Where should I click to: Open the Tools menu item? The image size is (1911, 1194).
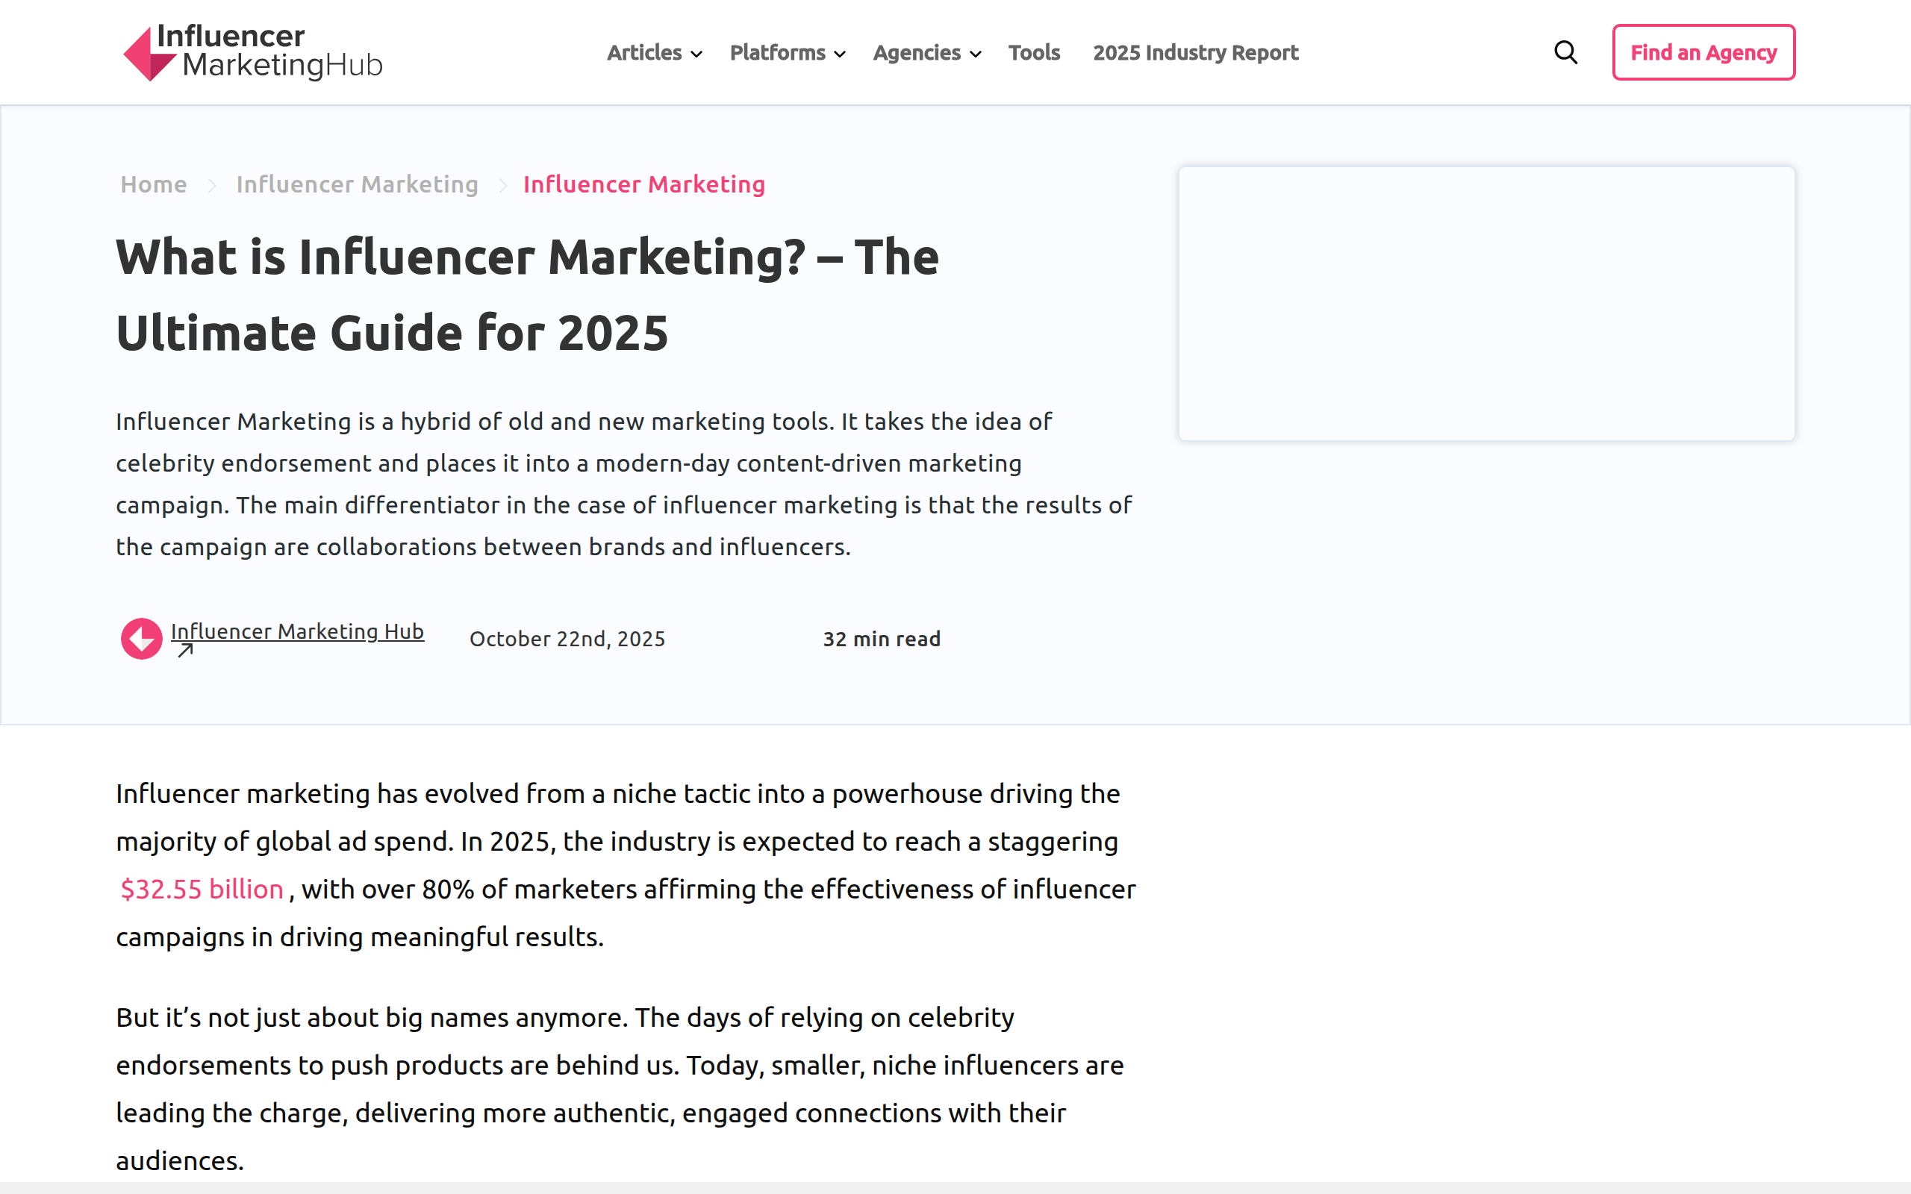[1035, 52]
